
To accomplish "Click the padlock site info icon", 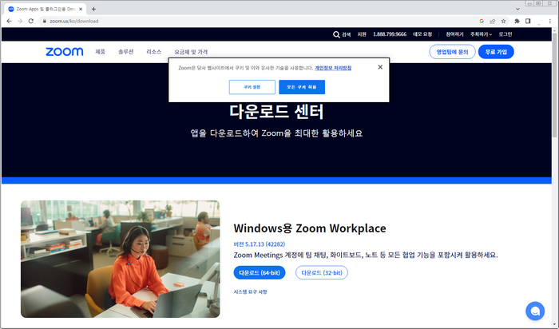I will click(x=45, y=21).
